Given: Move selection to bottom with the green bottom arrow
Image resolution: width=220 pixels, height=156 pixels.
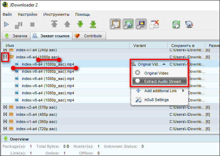Looking at the screenshot, I should [93, 24].
